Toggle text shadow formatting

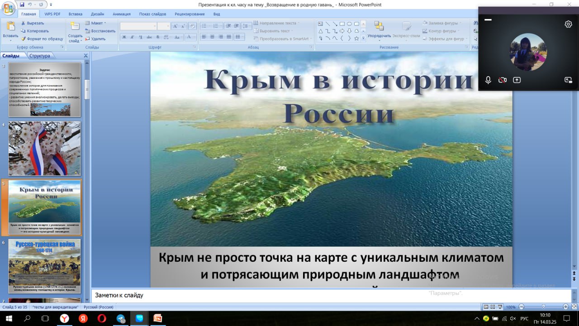point(157,37)
